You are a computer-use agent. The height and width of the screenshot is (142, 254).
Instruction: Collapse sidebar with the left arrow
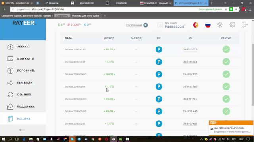pyautogui.click(x=22, y=130)
